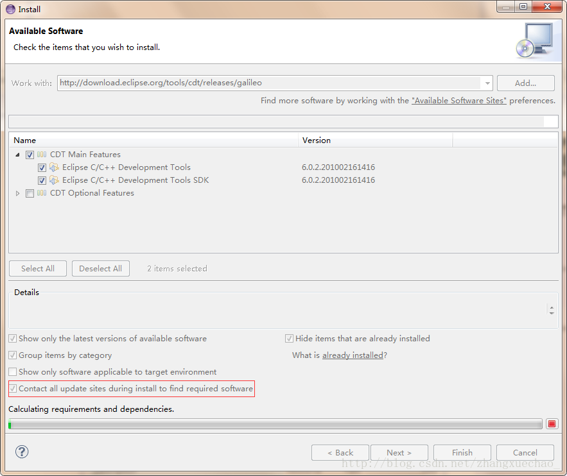Toggle Hide items that are already installed
The width and height of the screenshot is (567, 476).
(x=289, y=339)
